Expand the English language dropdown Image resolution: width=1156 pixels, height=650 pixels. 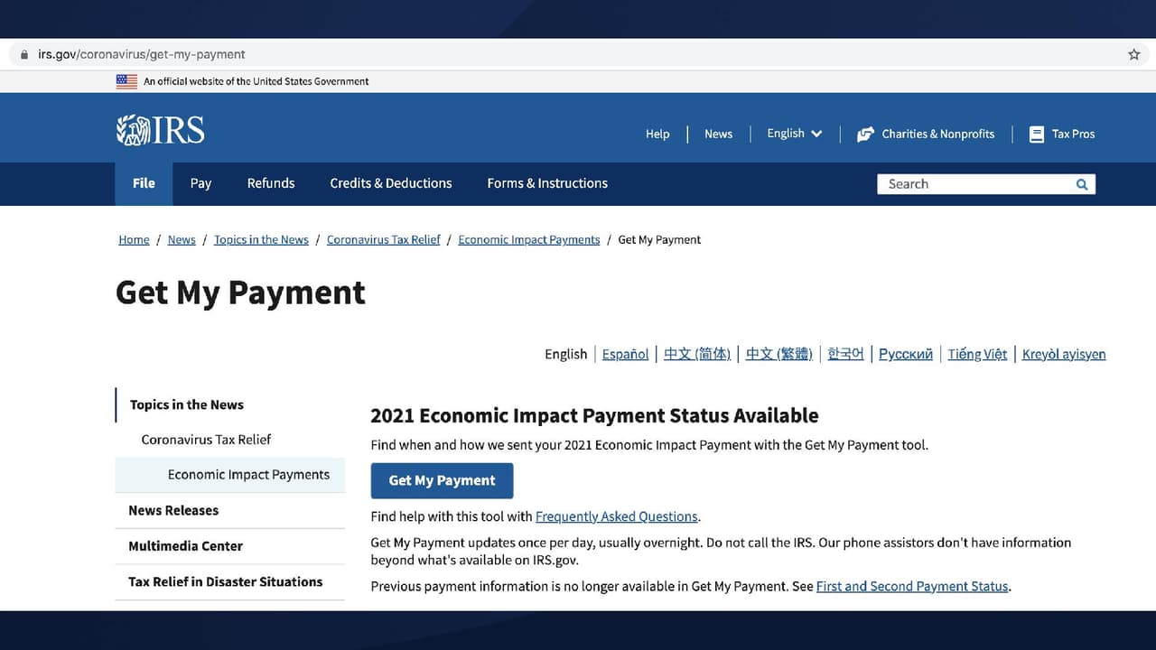click(x=793, y=134)
